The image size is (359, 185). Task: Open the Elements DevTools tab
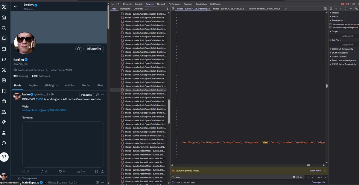pos(127,4)
